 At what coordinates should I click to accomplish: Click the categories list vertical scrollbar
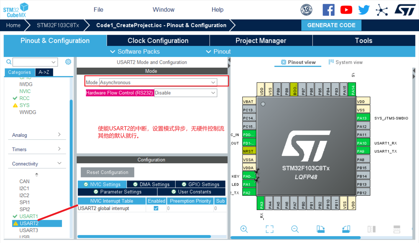point(71,153)
